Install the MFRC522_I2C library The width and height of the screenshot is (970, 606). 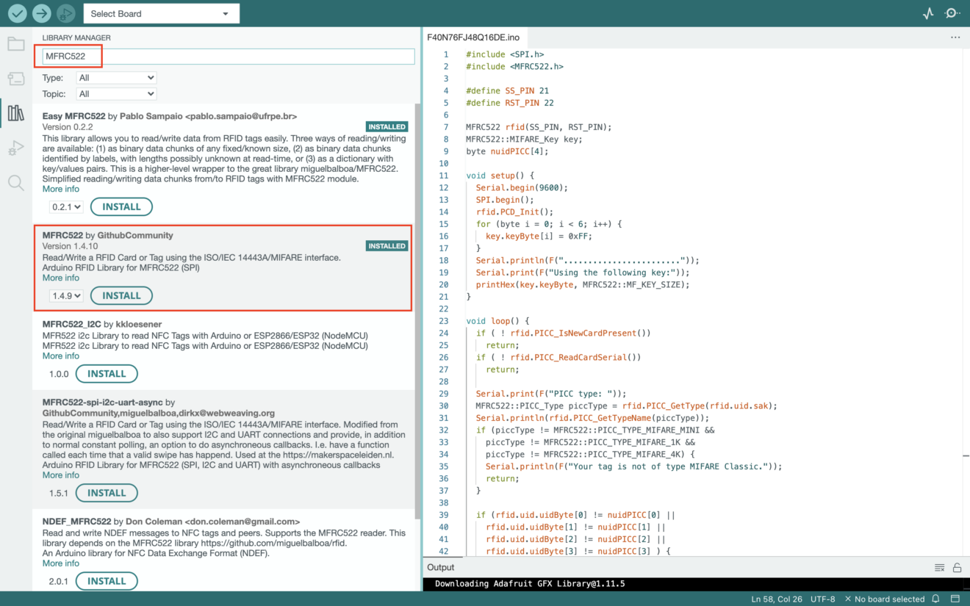click(x=107, y=374)
